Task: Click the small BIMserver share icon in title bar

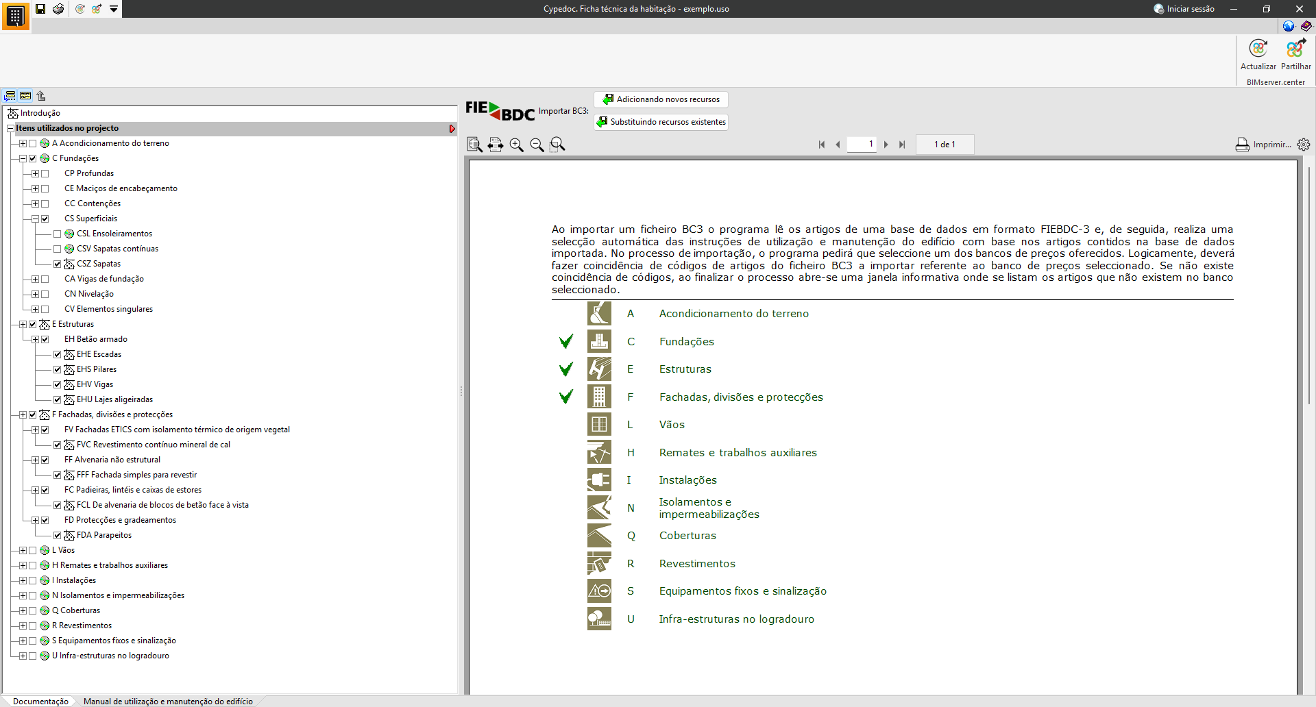Action: click(x=97, y=9)
